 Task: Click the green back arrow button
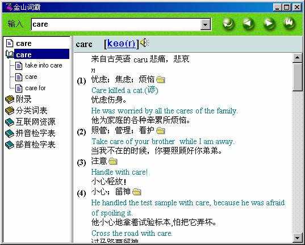pyautogui.click(x=249, y=23)
